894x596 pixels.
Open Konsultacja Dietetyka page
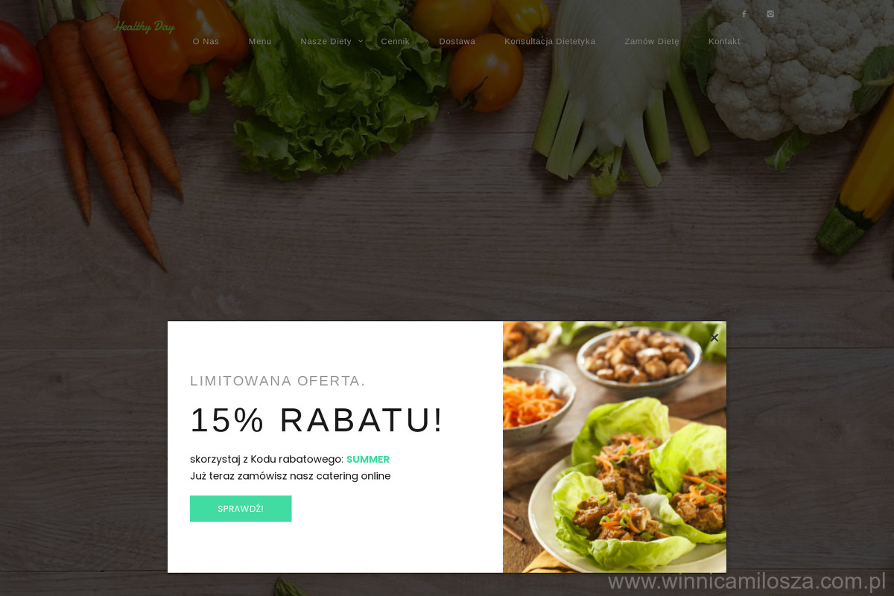click(x=550, y=41)
